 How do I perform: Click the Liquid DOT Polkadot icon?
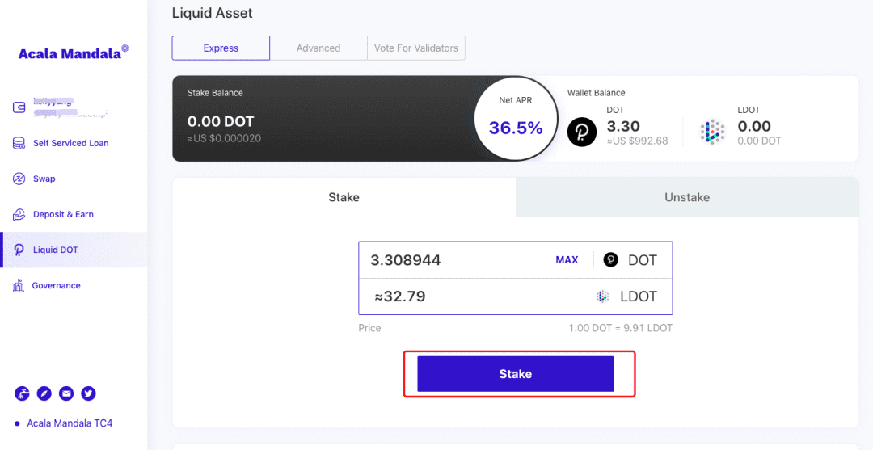click(19, 250)
